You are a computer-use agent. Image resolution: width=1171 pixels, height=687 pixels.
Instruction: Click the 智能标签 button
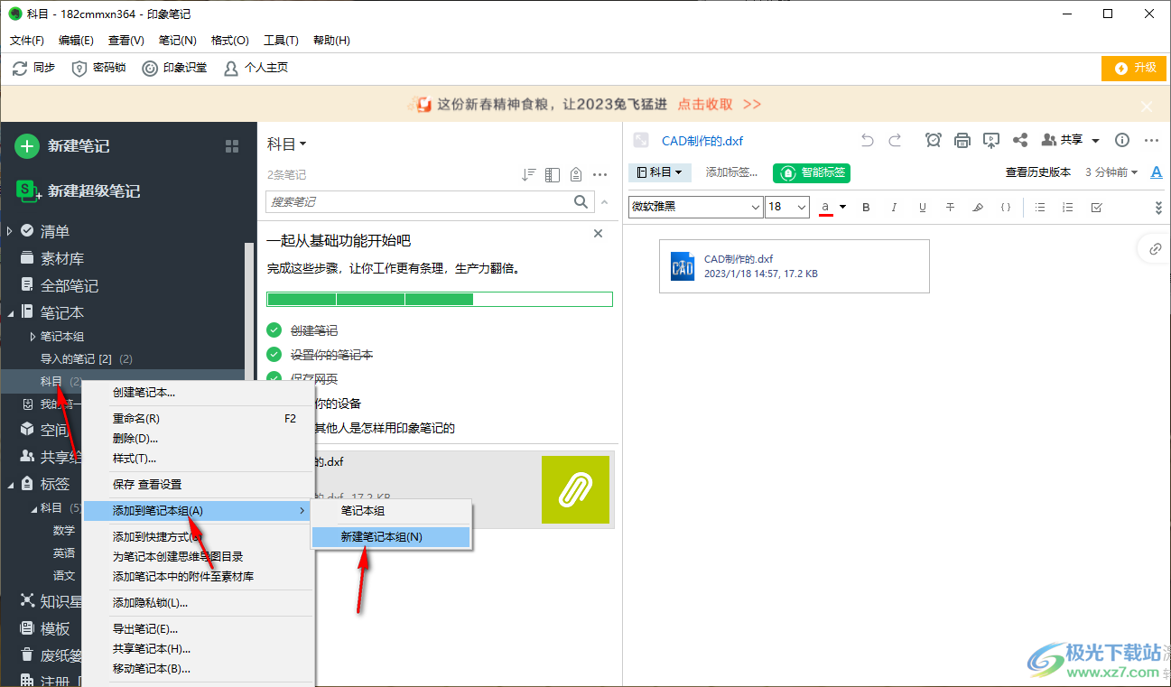(812, 172)
